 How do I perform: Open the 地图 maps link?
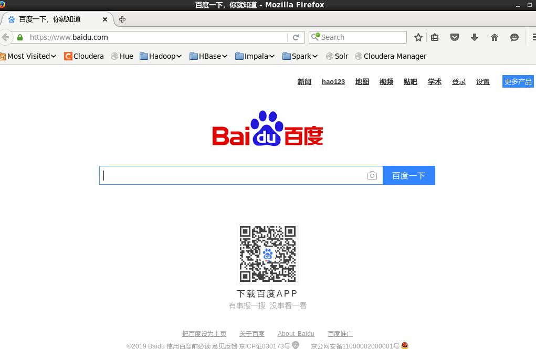point(362,82)
